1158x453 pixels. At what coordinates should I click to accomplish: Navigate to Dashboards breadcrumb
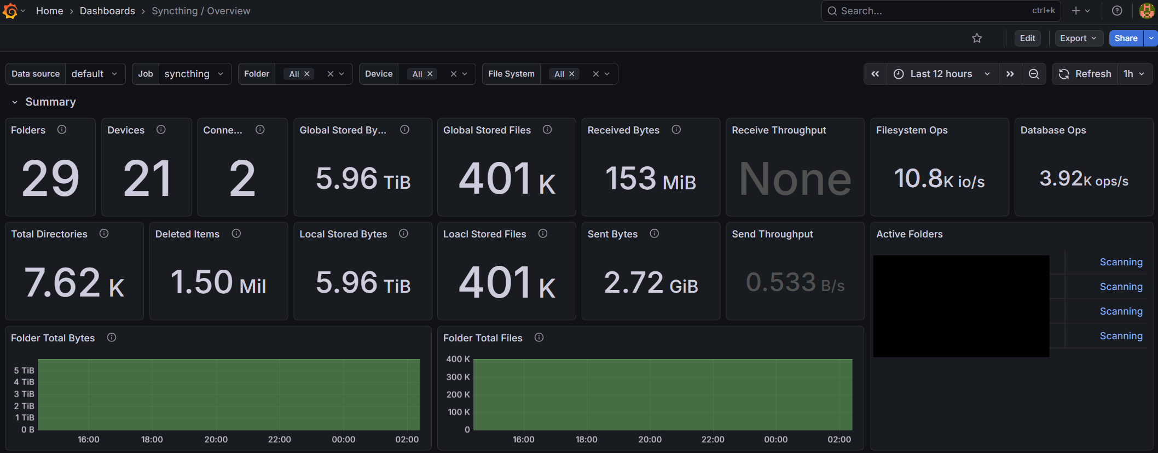107,11
